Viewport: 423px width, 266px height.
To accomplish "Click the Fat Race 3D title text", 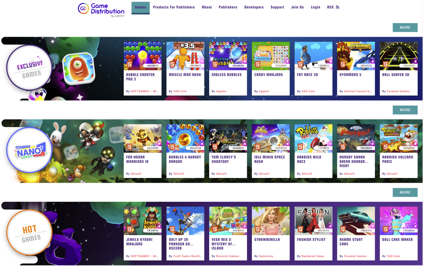I will coord(307,75).
